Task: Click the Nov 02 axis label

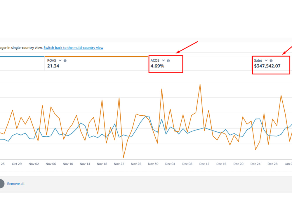Action: (x=34, y=164)
